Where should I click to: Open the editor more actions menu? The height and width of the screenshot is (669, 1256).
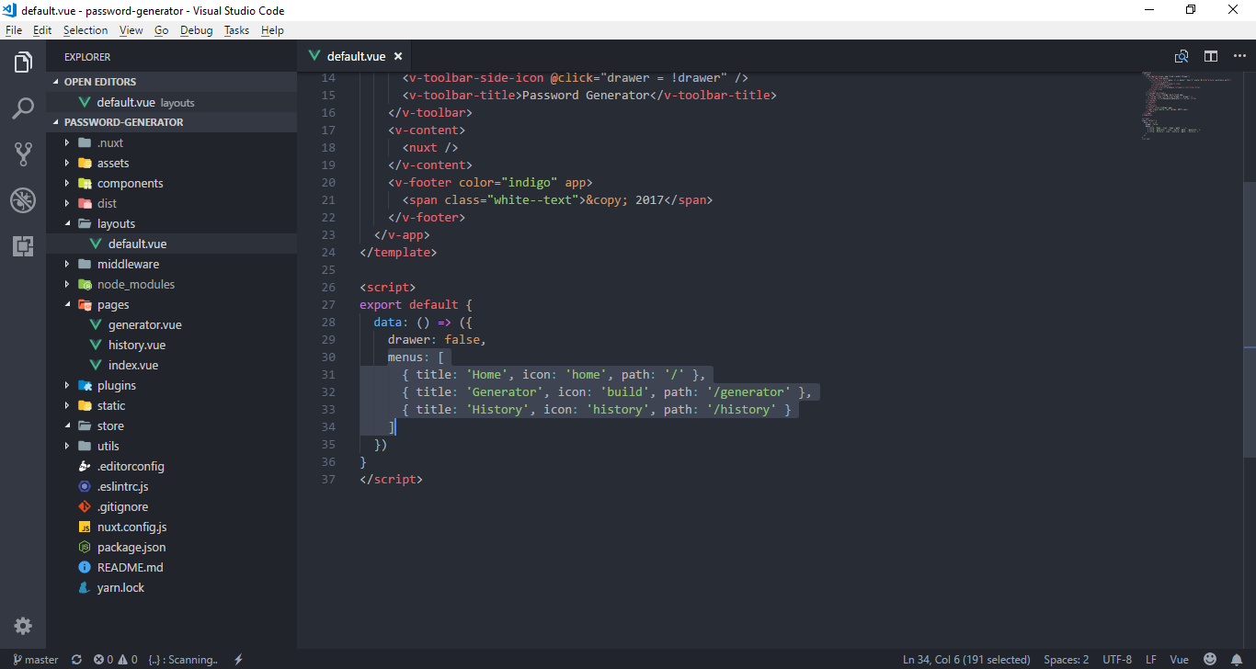(x=1238, y=56)
